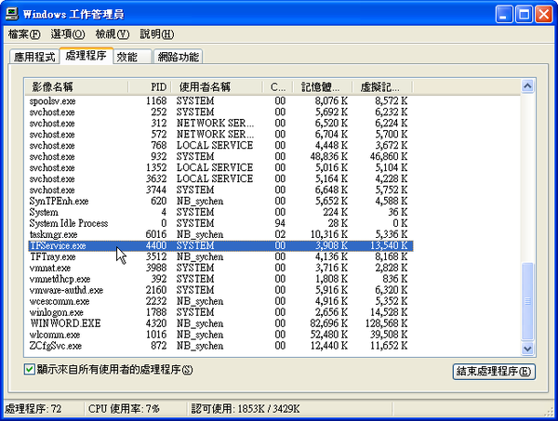Maximize the Task Manager window
The height and width of the screenshot is (421, 558).
524,14
